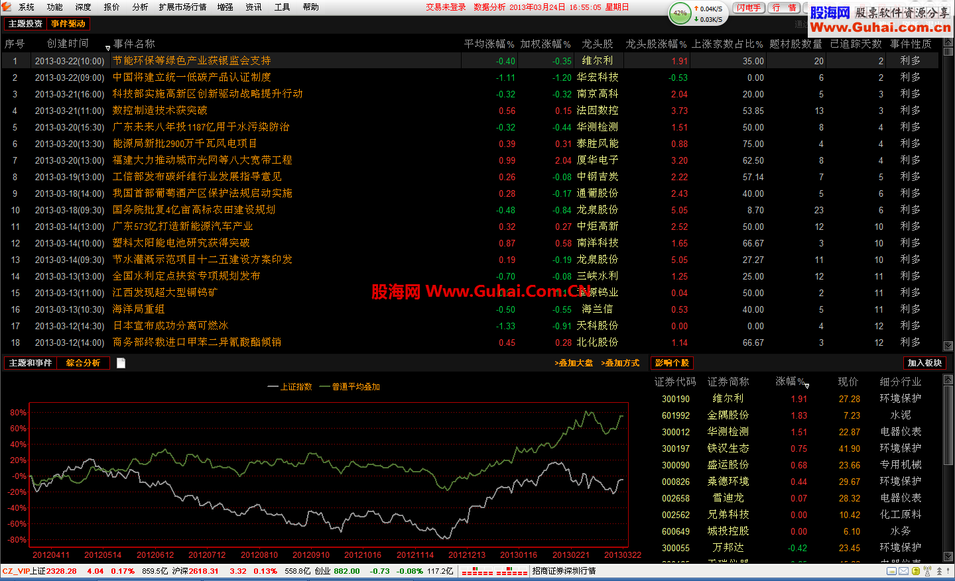Expand the 叠加方式 option
Viewport: 955px width, 581px height.
pos(620,363)
